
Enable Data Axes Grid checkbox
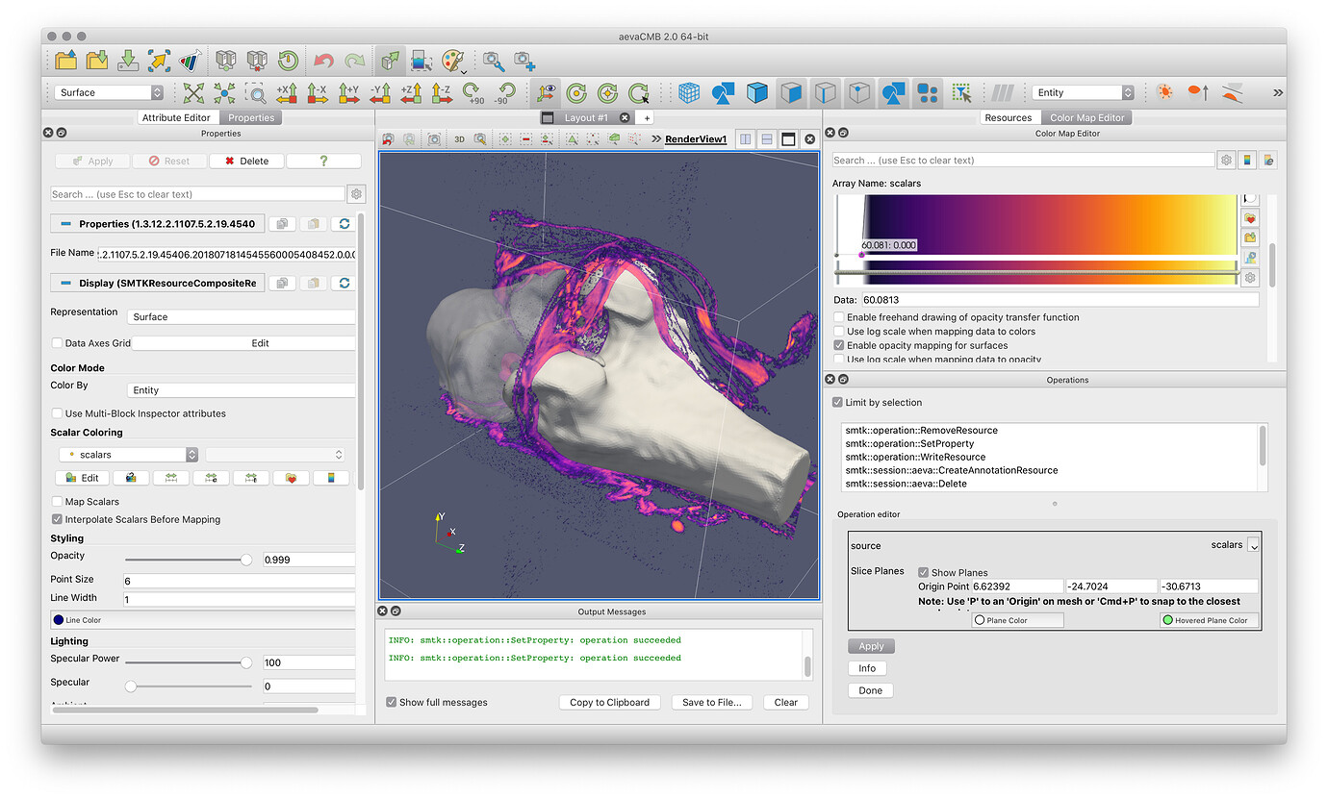tap(57, 343)
